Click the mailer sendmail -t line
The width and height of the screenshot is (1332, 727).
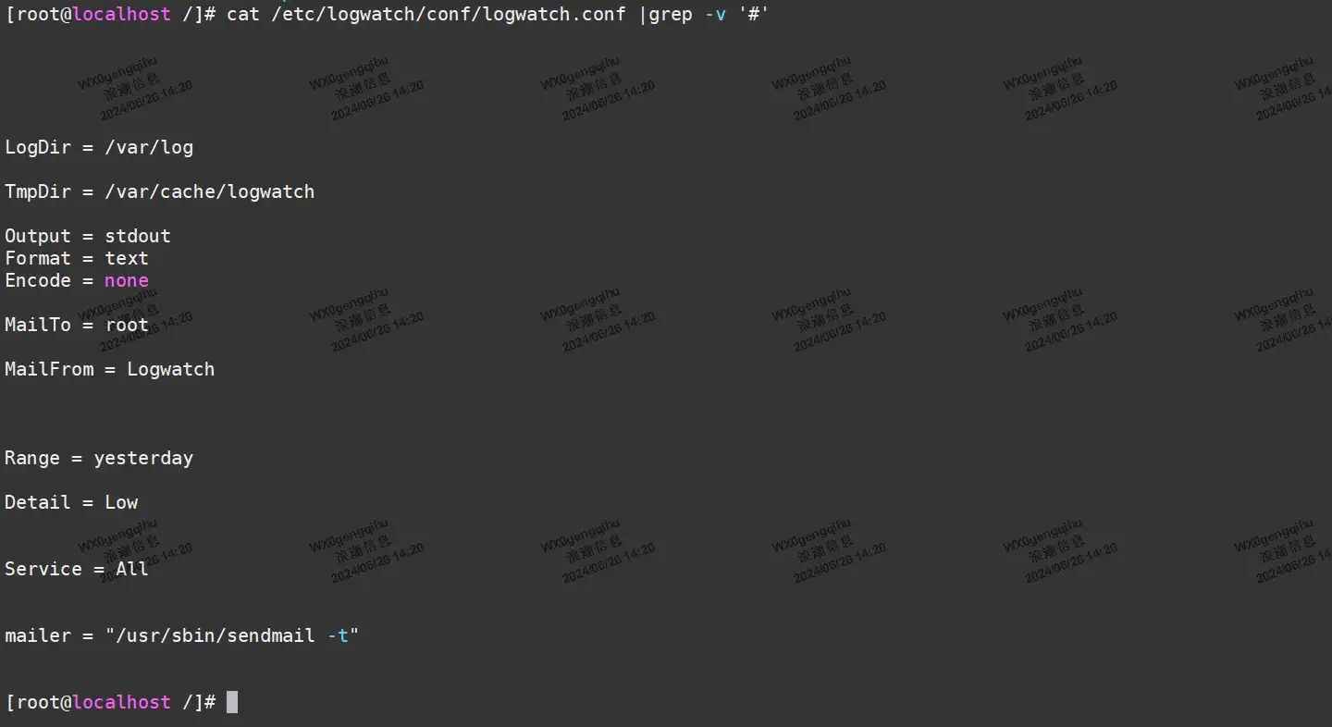pyautogui.click(x=182, y=635)
